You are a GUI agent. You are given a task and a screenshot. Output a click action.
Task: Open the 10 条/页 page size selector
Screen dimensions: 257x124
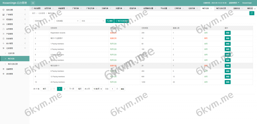click(98, 89)
